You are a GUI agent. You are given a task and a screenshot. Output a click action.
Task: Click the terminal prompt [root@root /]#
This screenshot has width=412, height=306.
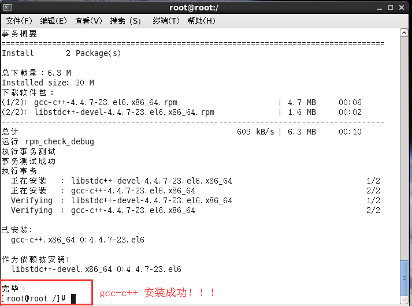pos(33,298)
